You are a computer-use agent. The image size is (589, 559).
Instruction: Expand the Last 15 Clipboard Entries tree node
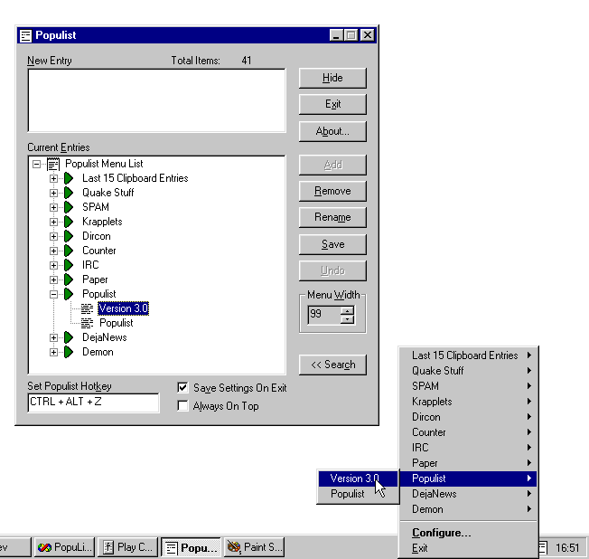53,178
